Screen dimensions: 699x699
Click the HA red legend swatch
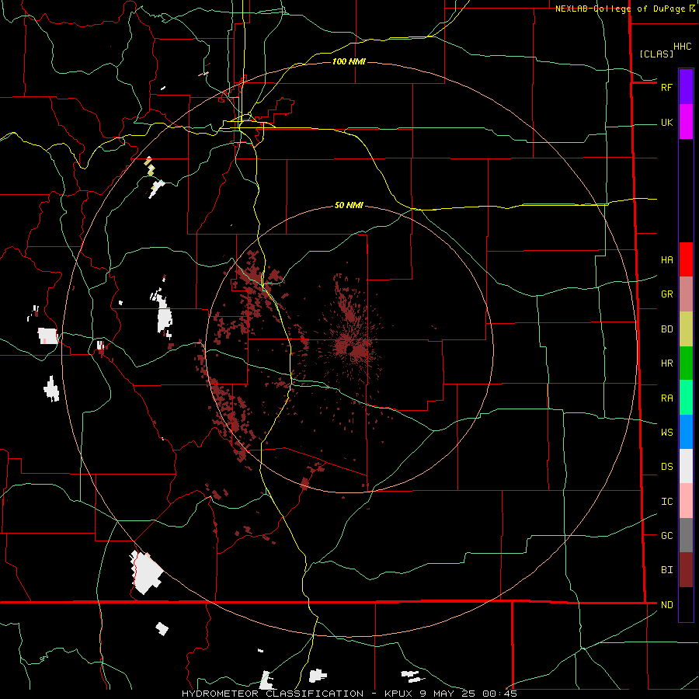686,259
